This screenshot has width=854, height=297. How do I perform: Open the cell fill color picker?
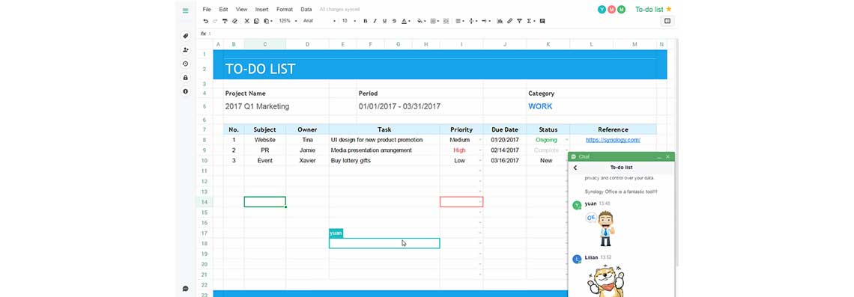click(x=421, y=21)
